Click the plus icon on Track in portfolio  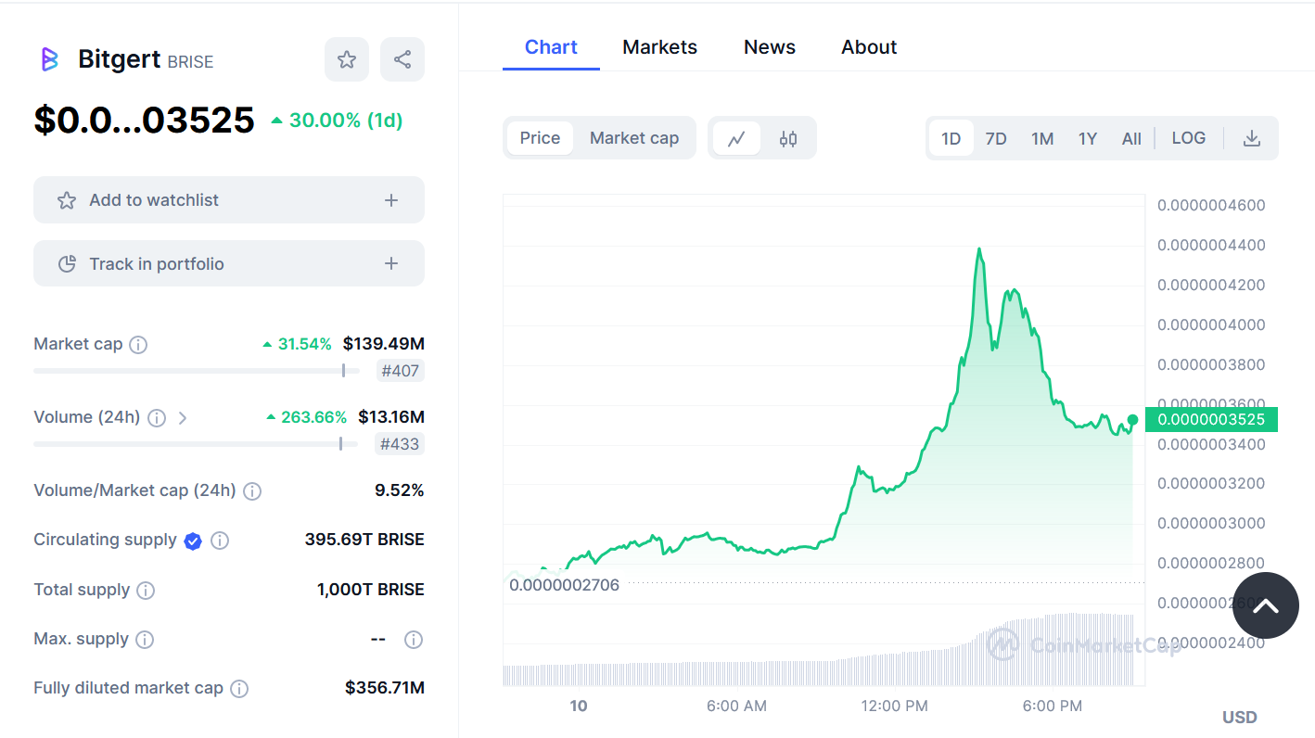tap(391, 264)
